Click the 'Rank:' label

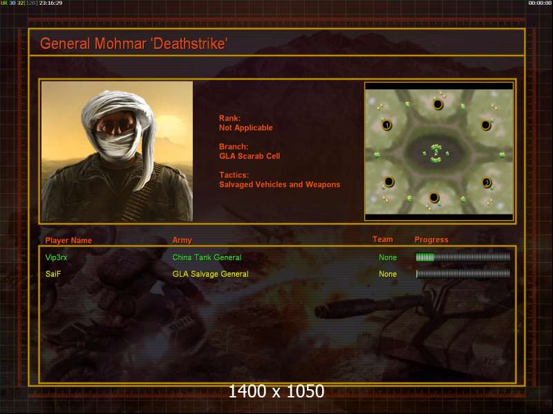point(229,118)
